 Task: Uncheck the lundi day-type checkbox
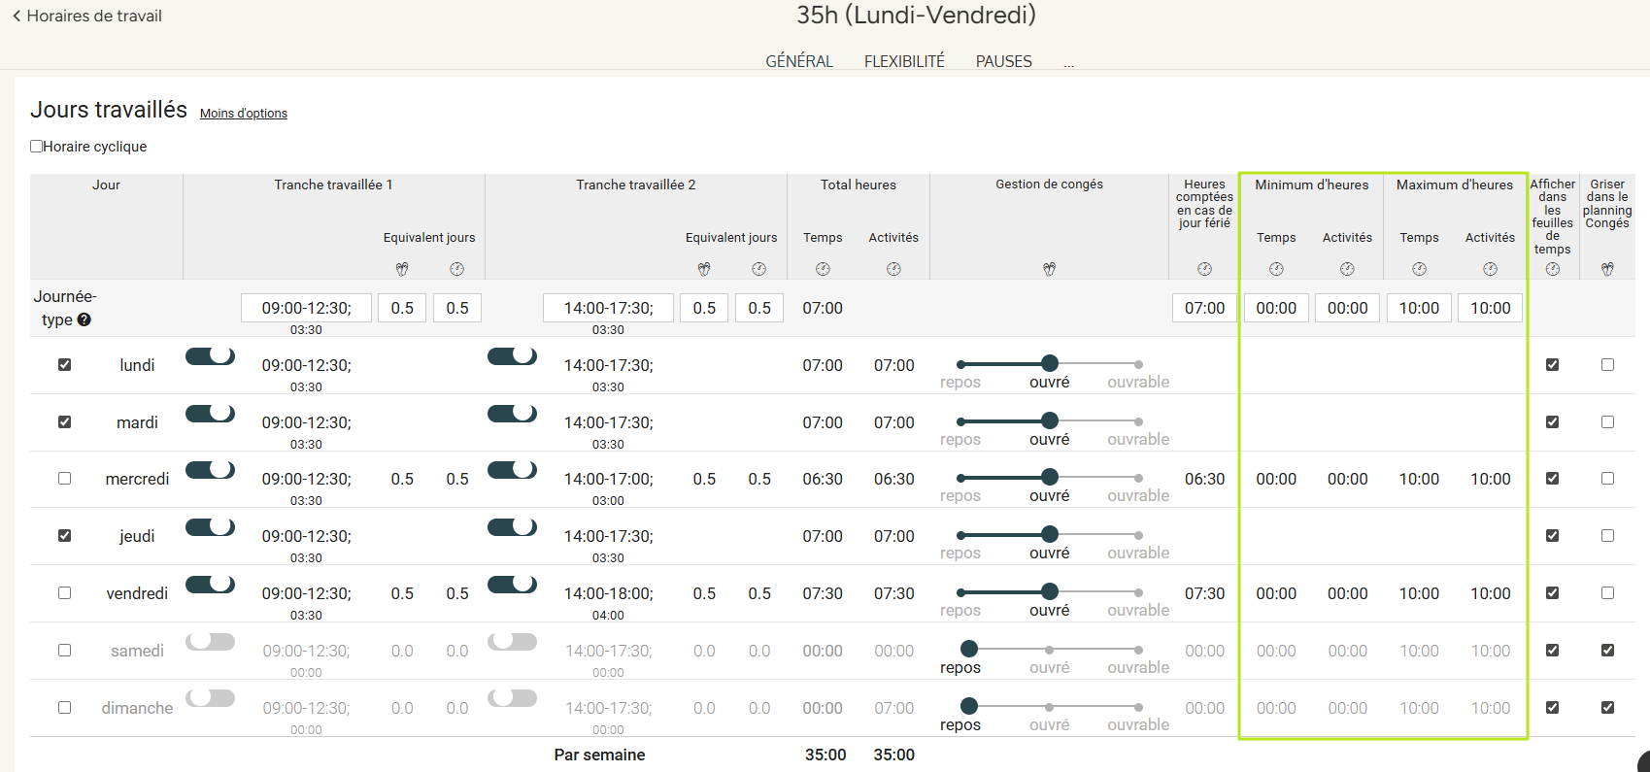coord(64,365)
